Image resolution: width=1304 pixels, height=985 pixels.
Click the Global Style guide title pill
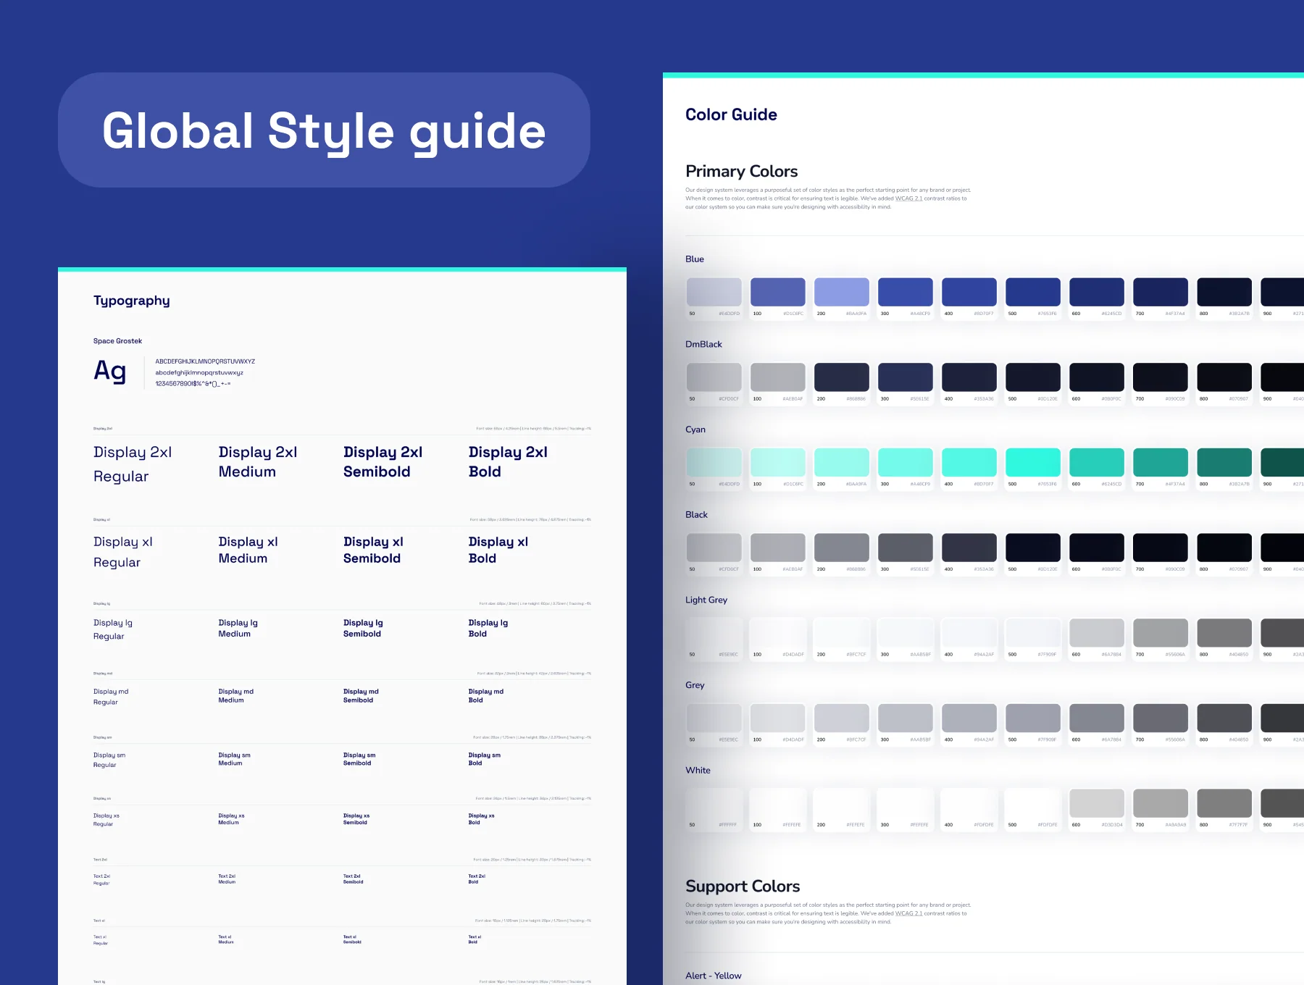(x=324, y=130)
